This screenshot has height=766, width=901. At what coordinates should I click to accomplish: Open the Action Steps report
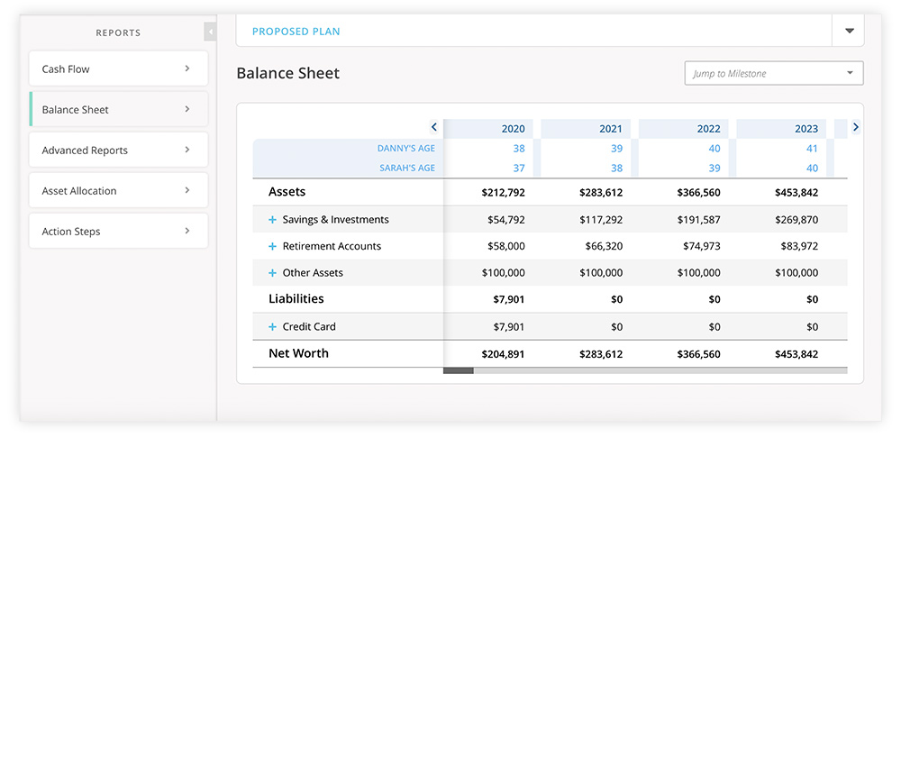point(118,231)
